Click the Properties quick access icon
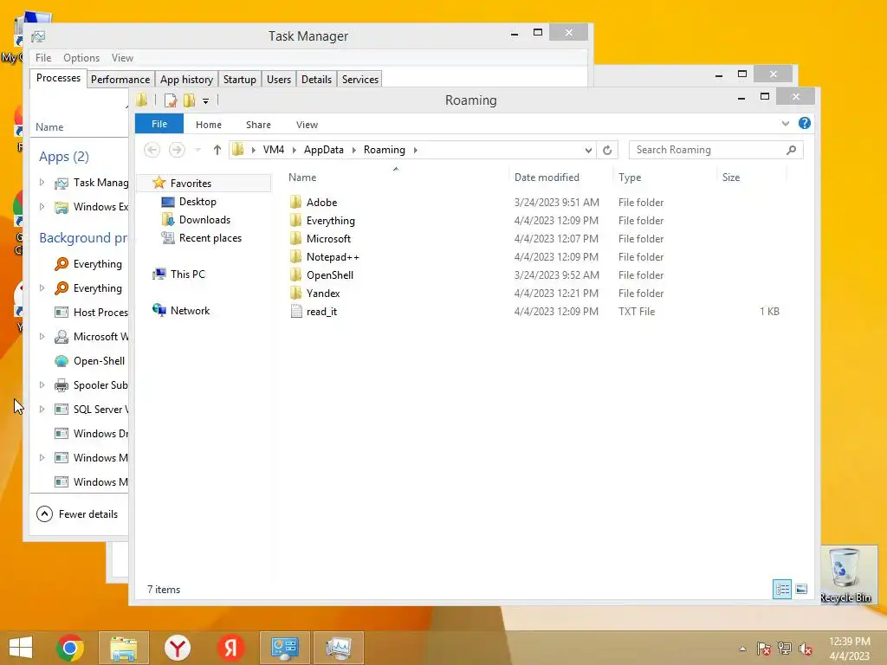Viewport: 887px width, 665px height. tap(171, 100)
